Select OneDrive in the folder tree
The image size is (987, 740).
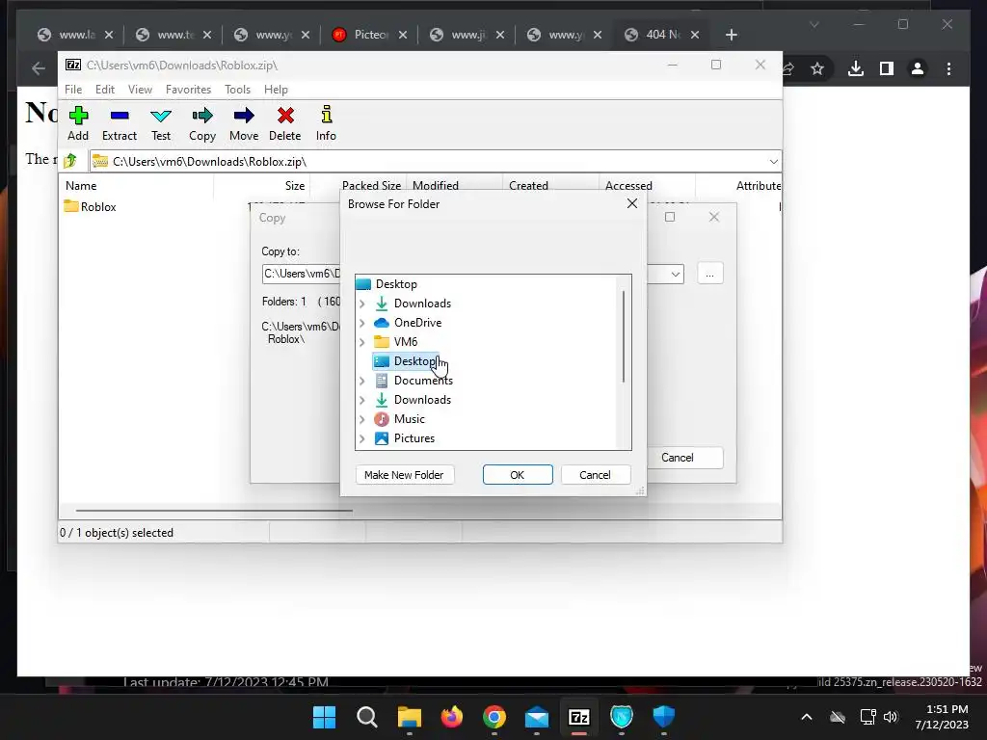pos(409,323)
